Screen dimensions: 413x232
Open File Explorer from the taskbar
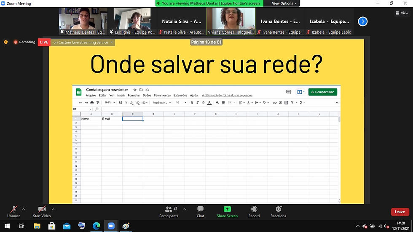click(x=37, y=226)
